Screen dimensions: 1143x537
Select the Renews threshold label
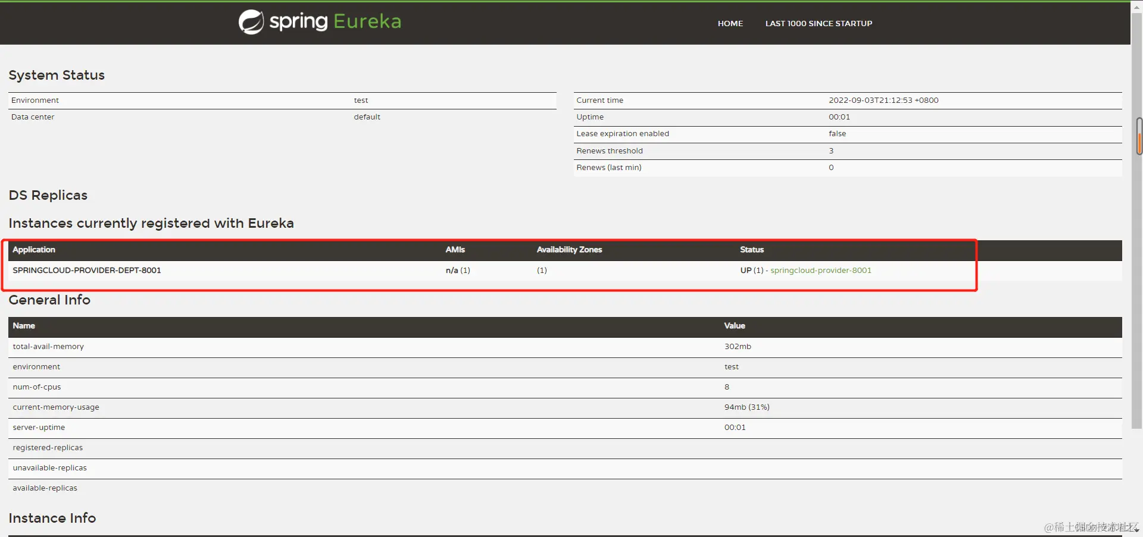[x=610, y=151]
